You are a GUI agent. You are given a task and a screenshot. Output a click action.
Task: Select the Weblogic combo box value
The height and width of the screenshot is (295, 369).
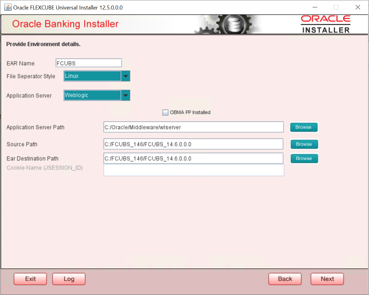[x=92, y=95]
